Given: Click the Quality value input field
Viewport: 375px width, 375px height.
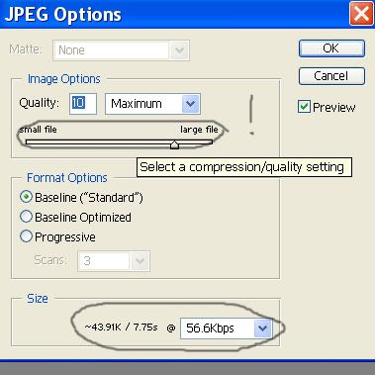Looking at the screenshot, I should [83, 104].
